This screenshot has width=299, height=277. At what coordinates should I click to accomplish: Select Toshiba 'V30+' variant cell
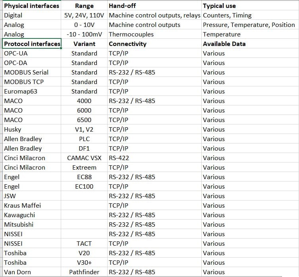(x=84, y=262)
